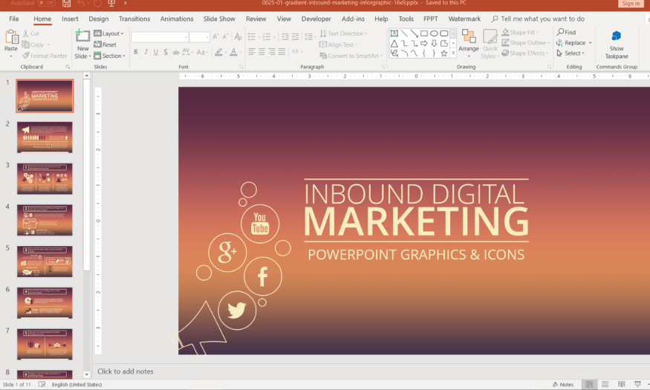Insert a New Slide icon
The height and width of the screenshot is (390, 650).
pyautogui.click(x=82, y=36)
